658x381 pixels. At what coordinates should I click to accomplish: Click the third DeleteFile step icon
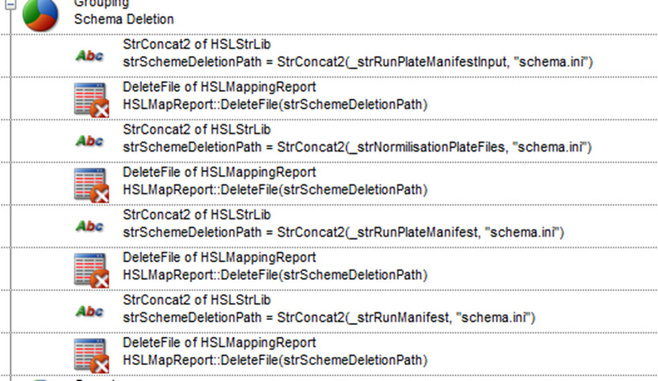[x=91, y=269]
